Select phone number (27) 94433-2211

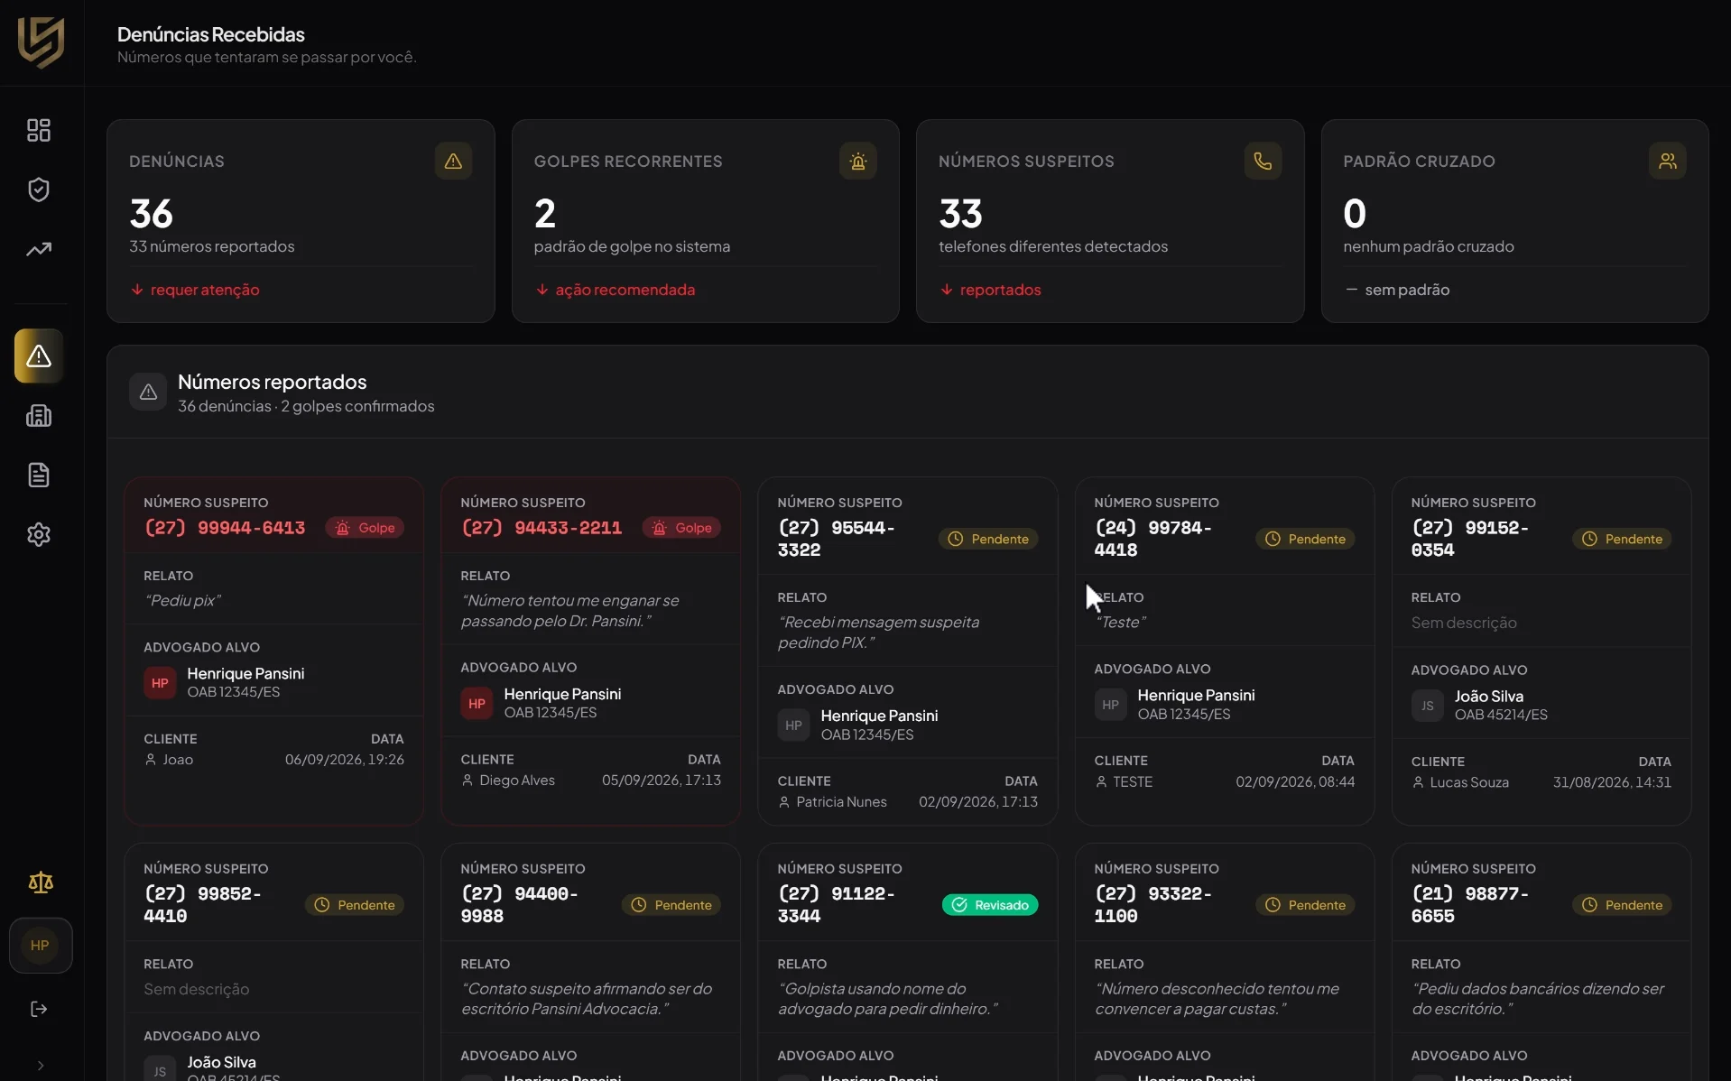point(542,528)
